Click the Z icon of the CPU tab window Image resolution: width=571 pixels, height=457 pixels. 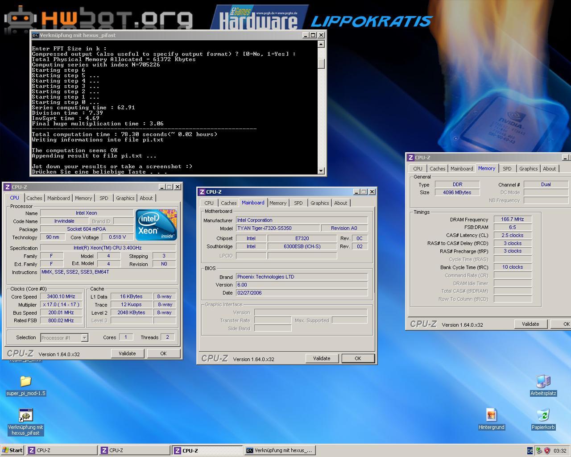pos(7,187)
